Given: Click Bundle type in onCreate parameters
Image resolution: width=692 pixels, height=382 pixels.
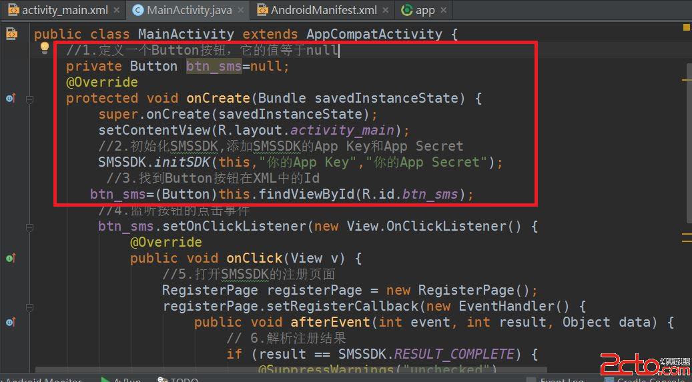Looking at the screenshot, I should click(x=282, y=98).
